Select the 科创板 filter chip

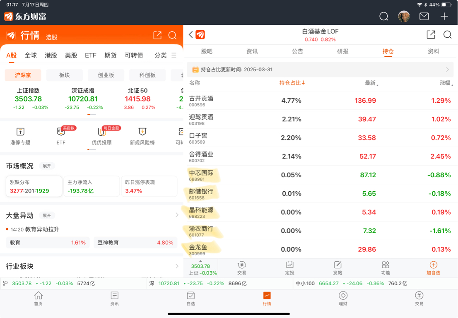147,75
